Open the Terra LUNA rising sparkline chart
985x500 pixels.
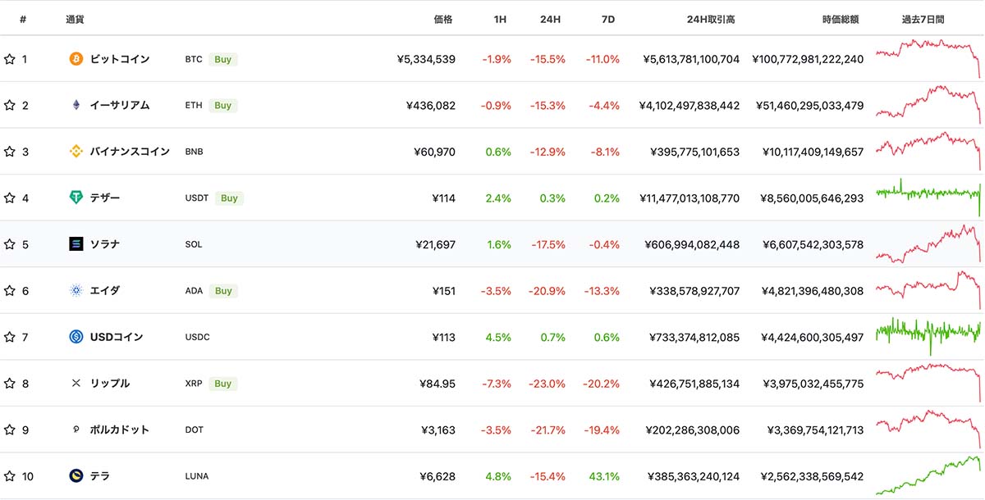(928, 475)
